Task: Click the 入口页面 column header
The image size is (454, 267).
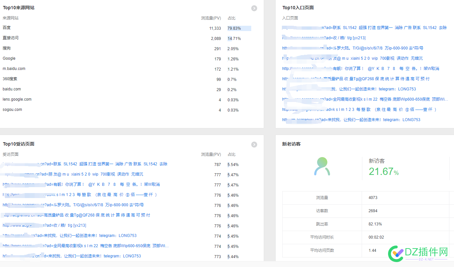Action: (x=290, y=18)
